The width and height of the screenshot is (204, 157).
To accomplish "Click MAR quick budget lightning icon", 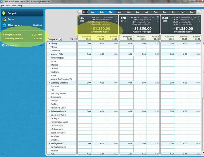I will coord(199,21).
